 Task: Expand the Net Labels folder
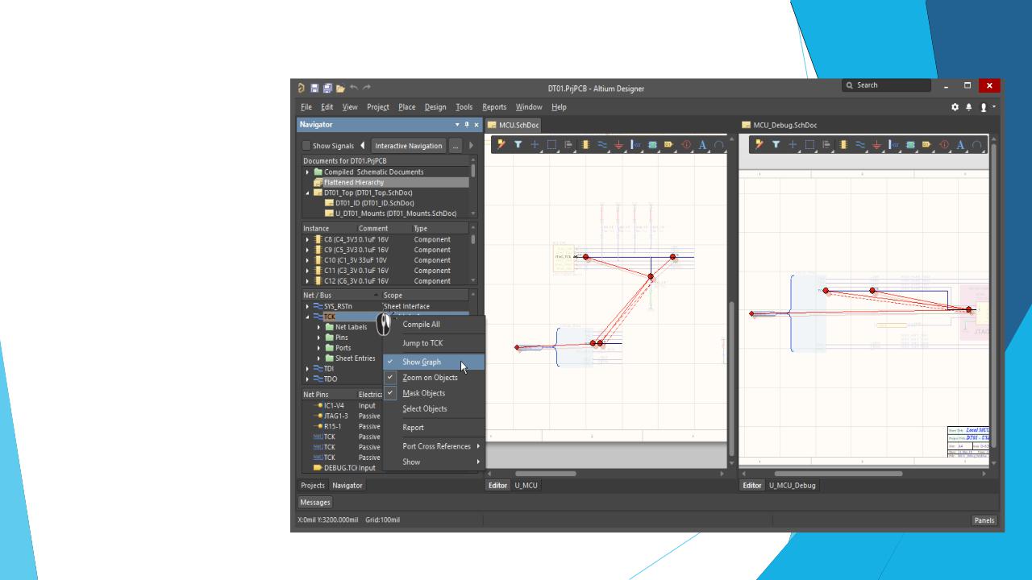click(318, 327)
